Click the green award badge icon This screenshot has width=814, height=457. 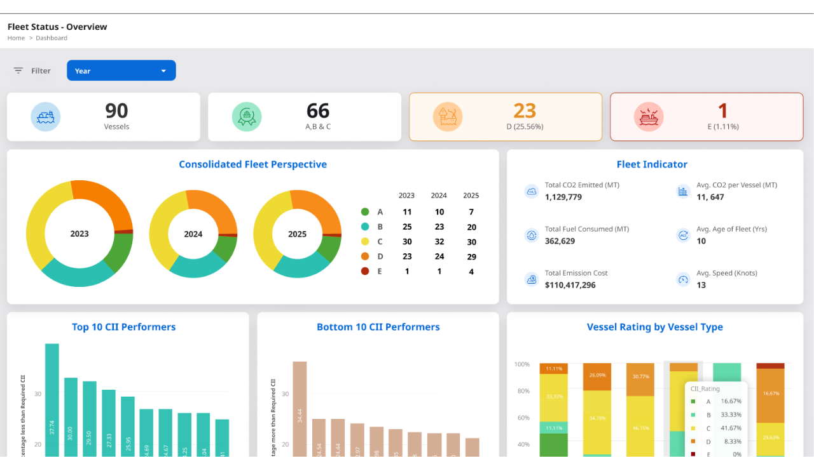coord(247,117)
